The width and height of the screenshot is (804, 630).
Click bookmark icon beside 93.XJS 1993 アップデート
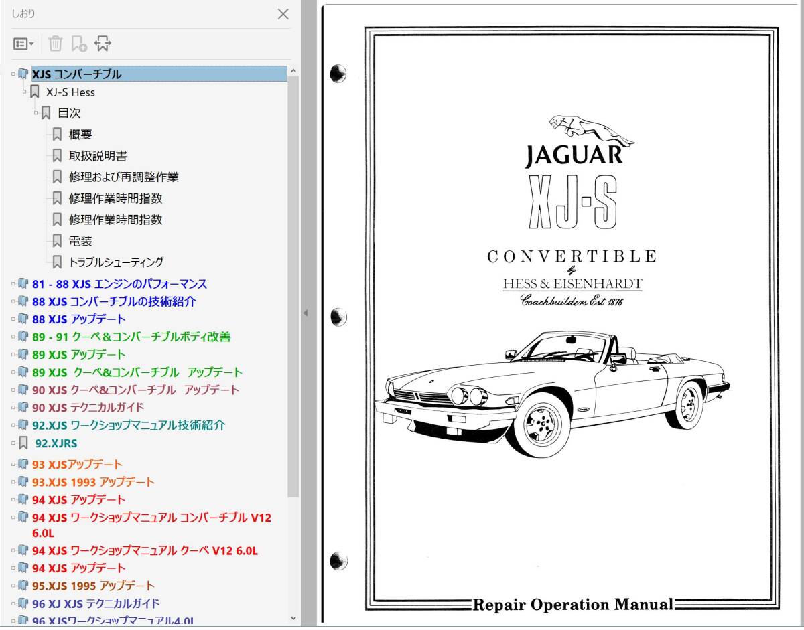[x=23, y=482]
